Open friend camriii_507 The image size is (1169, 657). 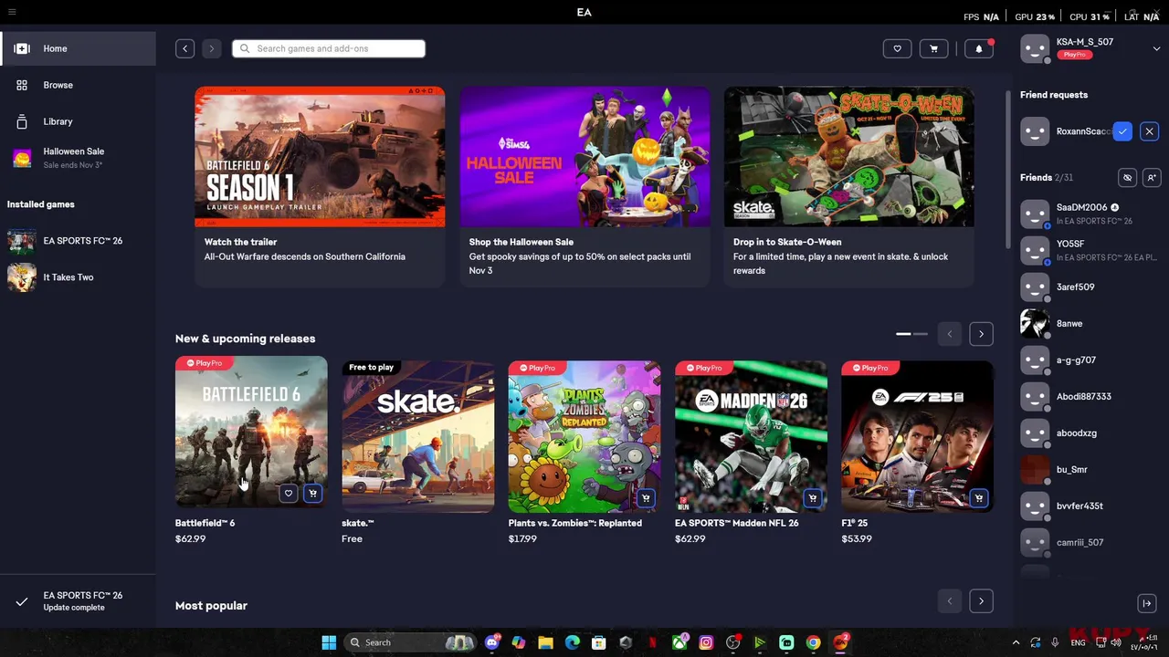[1089, 542]
